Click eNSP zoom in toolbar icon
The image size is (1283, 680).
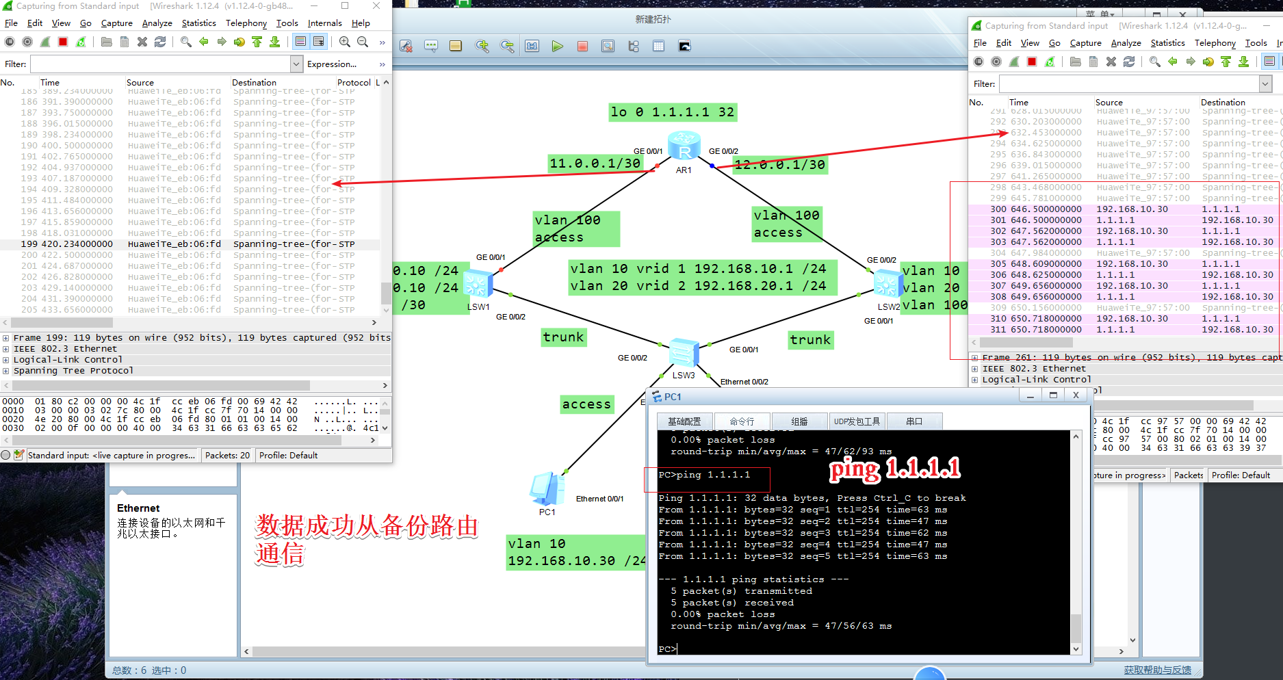[482, 46]
